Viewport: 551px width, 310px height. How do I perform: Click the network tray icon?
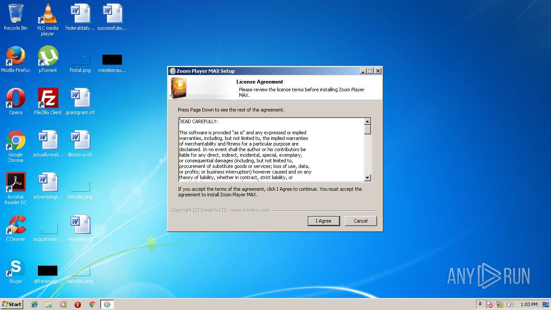point(500,304)
